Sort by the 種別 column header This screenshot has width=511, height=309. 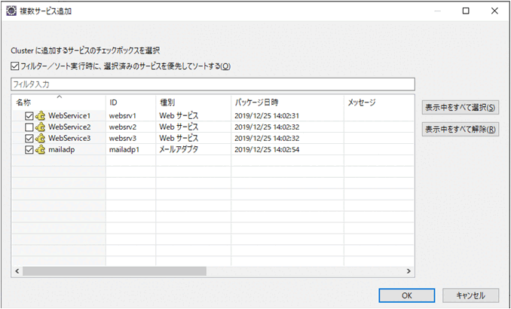(x=194, y=102)
